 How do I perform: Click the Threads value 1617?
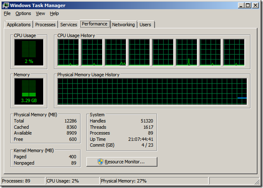click(148, 127)
